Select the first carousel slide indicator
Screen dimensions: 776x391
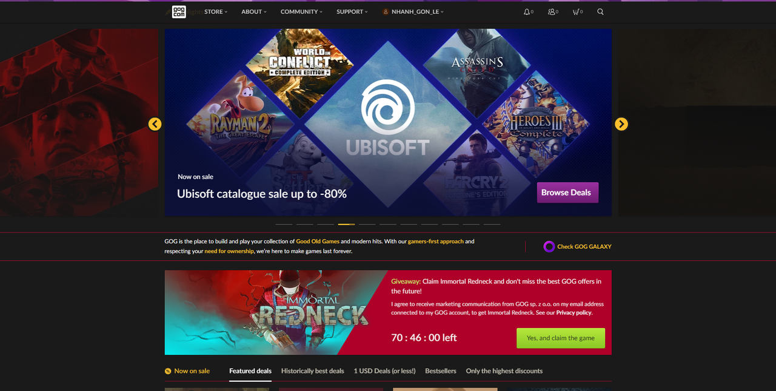(284, 224)
